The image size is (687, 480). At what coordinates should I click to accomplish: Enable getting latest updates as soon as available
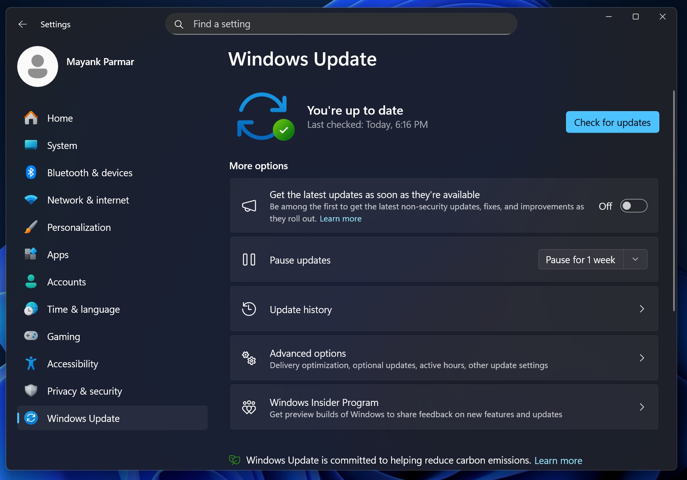click(633, 206)
